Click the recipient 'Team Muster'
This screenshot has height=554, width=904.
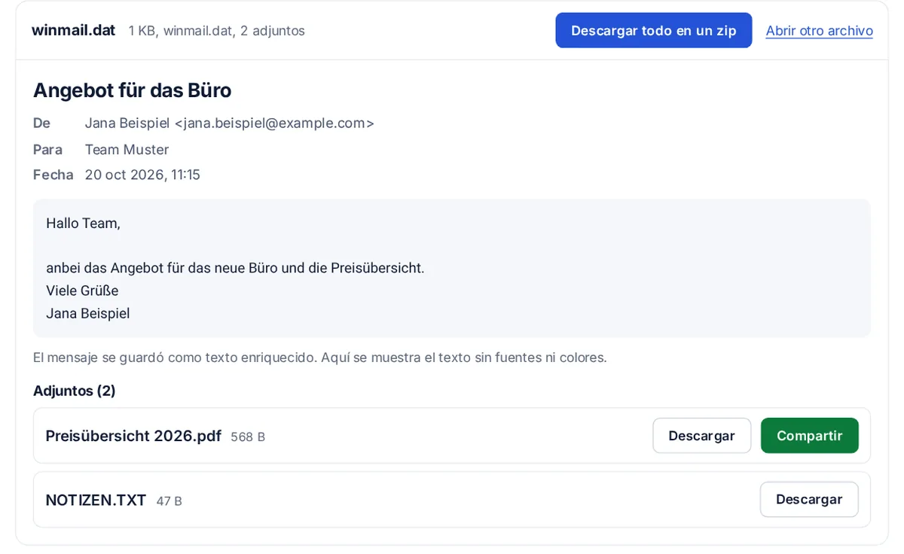click(127, 149)
